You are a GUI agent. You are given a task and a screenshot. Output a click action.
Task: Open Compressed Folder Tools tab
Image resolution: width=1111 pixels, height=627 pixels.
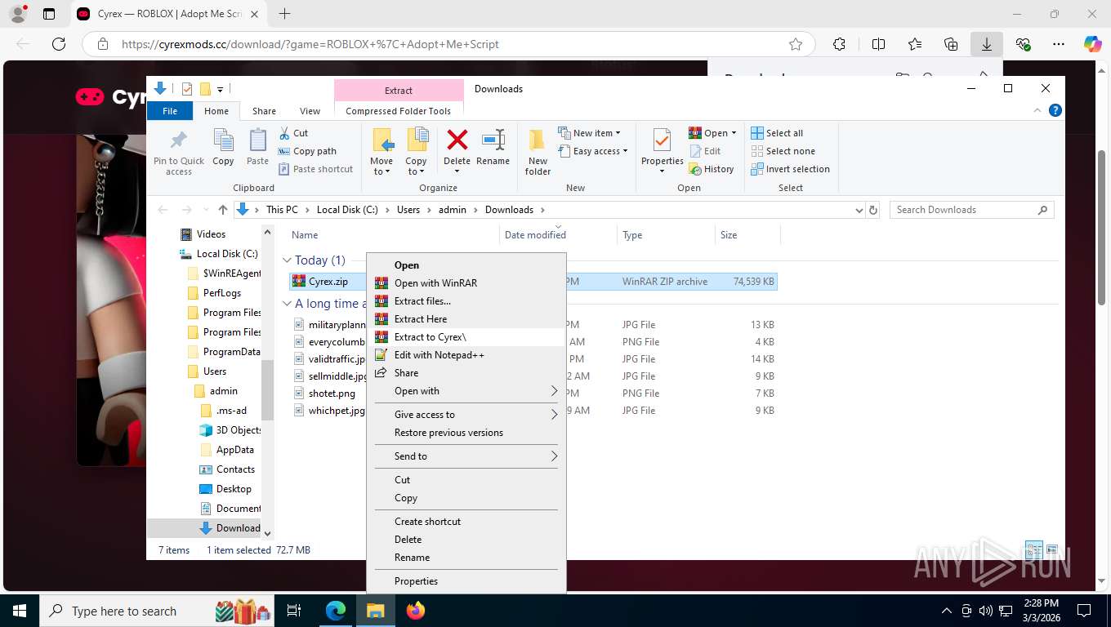pyautogui.click(x=399, y=111)
